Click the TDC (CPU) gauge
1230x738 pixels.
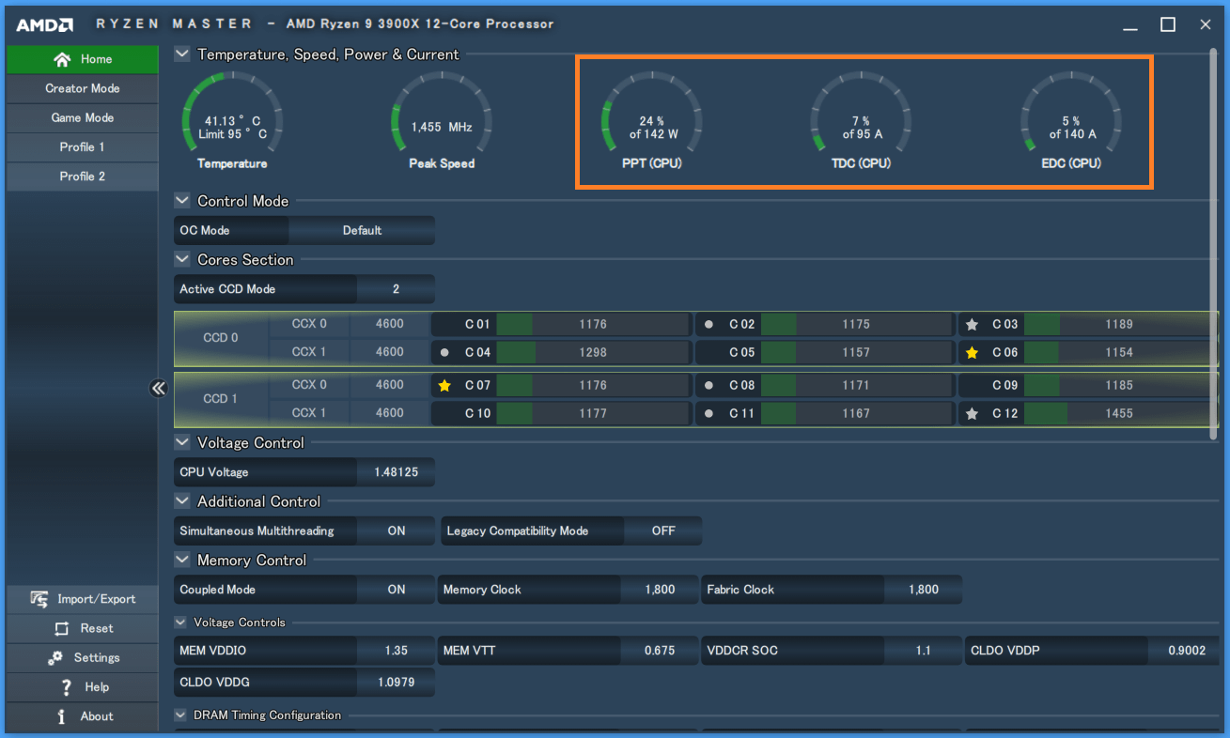click(862, 119)
